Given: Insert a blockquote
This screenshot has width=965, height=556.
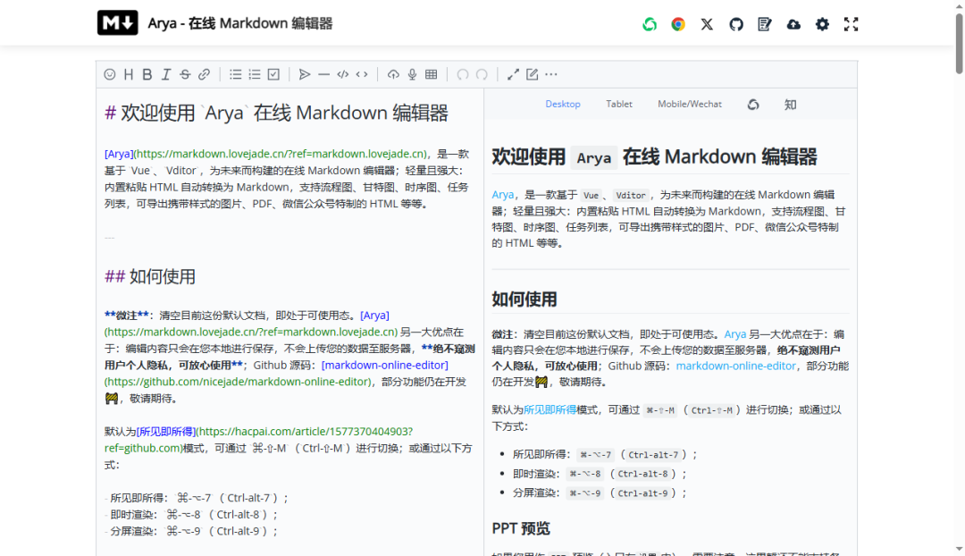Looking at the screenshot, I should (x=305, y=74).
